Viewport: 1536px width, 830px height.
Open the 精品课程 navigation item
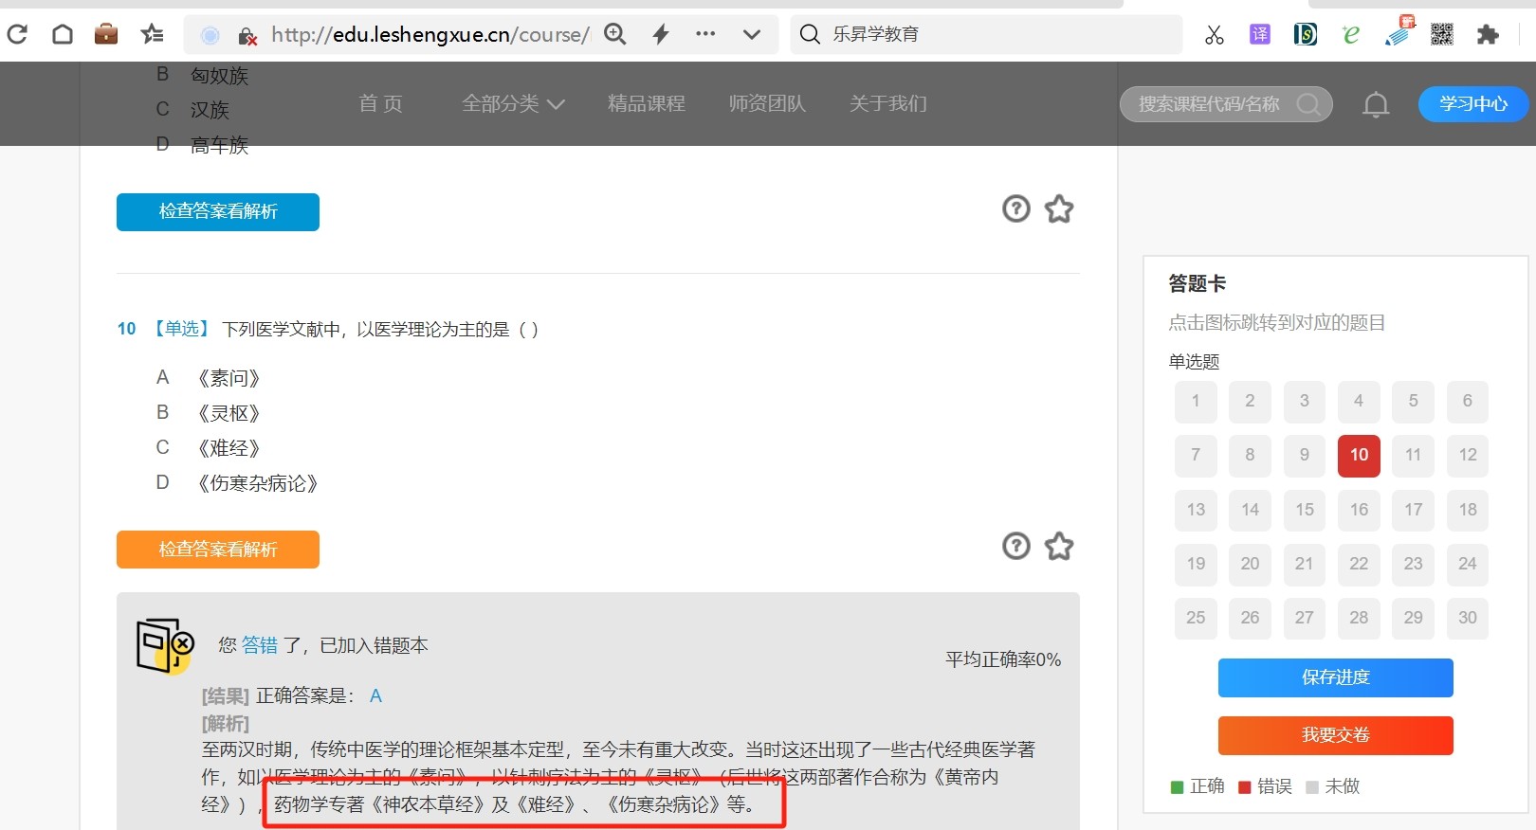pyautogui.click(x=646, y=103)
